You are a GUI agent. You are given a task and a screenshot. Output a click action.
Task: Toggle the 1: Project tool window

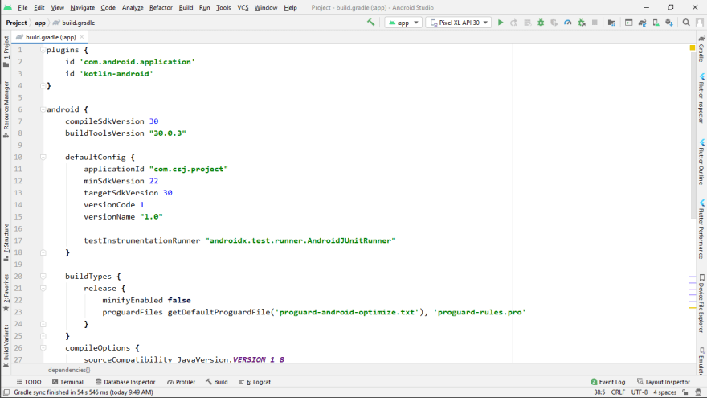(x=6, y=51)
